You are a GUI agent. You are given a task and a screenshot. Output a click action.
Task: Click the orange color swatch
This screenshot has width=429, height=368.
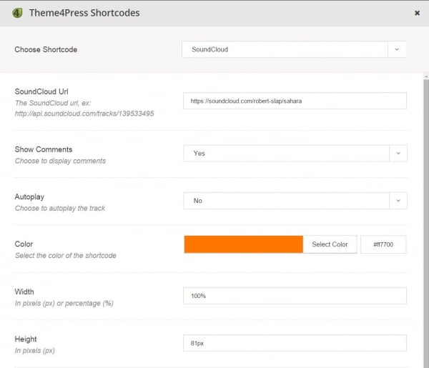pos(244,244)
